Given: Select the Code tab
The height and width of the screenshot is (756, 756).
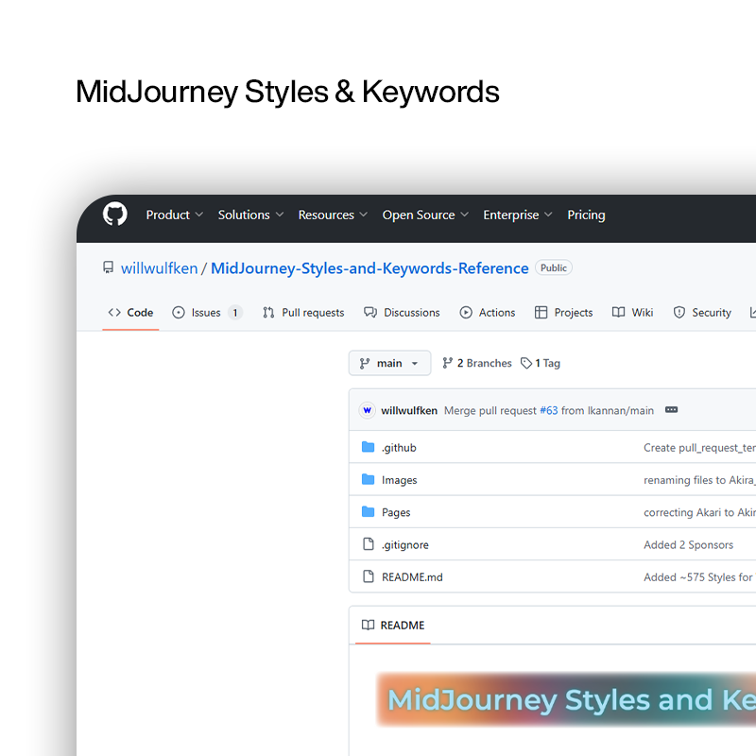Looking at the screenshot, I should click(x=130, y=313).
